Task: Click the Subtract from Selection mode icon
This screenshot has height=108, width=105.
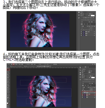Action: 15,64
